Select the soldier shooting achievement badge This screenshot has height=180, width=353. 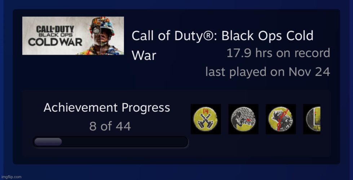point(243,119)
